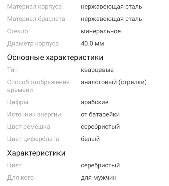The height and width of the screenshot is (186, 169).
Task: Tap the "Источник энергии" label
Action: tap(34, 114)
